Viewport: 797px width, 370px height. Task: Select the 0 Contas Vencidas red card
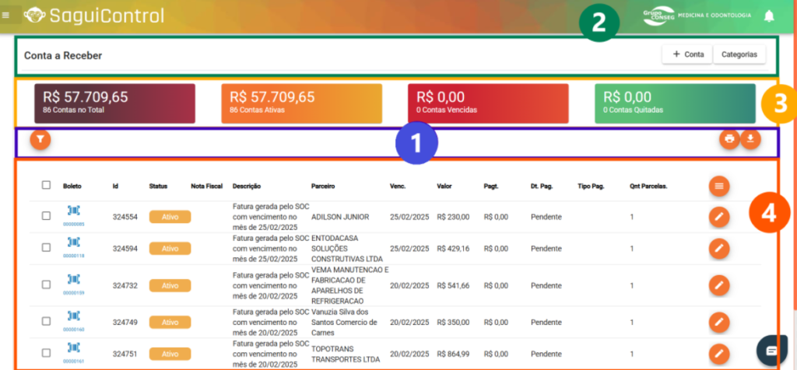488,103
